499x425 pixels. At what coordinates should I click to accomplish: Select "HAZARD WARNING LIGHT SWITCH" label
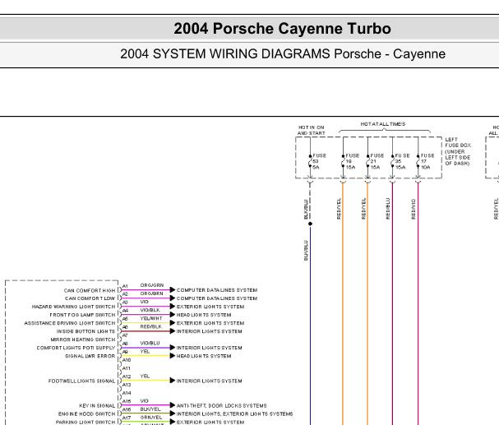click(73, 307)
